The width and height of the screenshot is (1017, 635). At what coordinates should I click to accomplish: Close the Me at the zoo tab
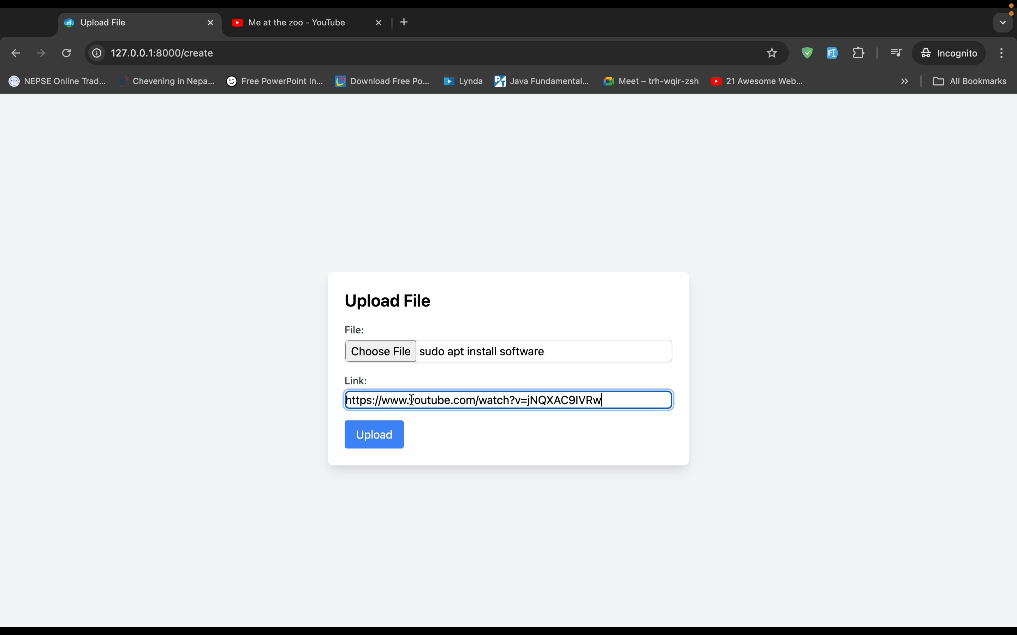(x=379, y=23)
